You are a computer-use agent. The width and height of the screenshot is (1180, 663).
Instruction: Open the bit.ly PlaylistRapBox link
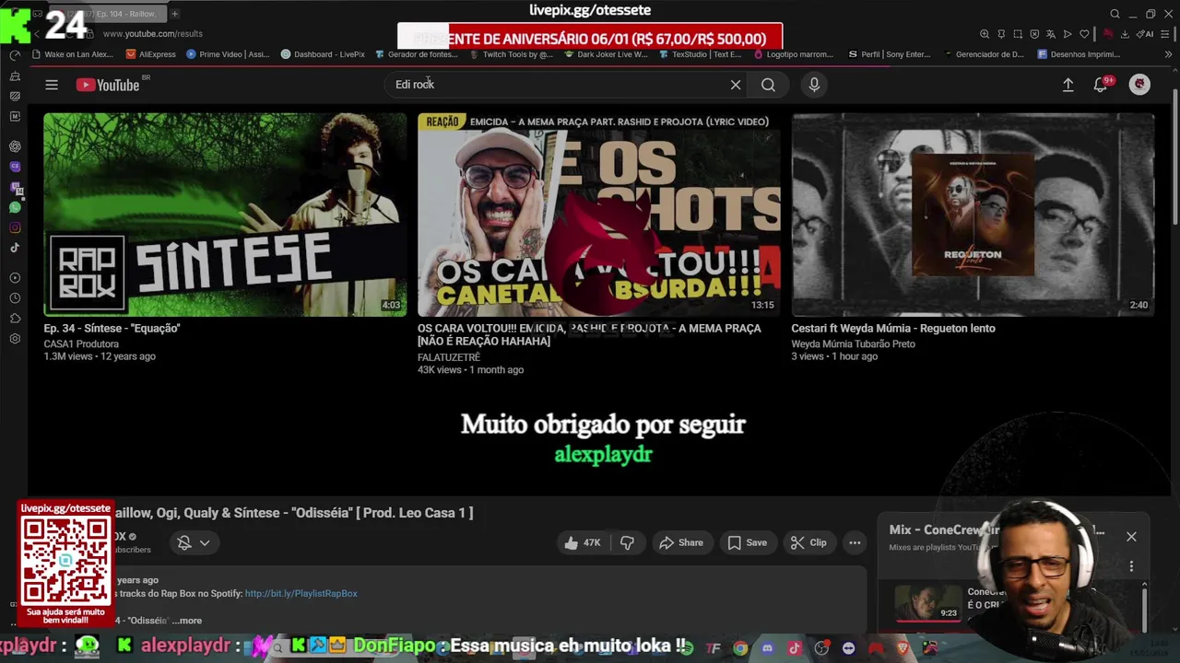coord(301,594)
